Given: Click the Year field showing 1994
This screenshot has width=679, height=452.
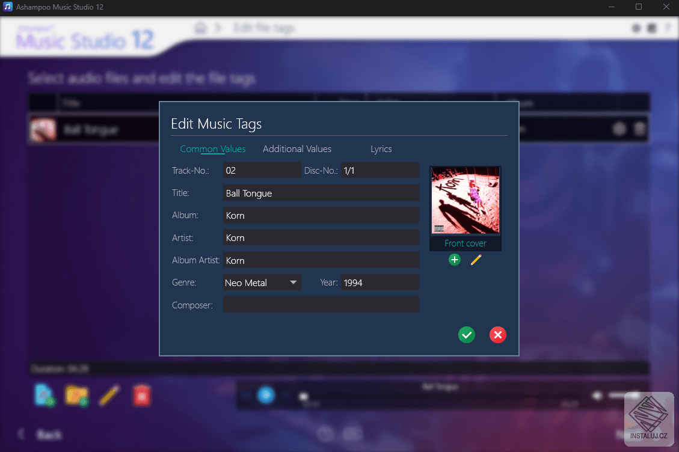Looking at the screenshot, I should point(379,282).
